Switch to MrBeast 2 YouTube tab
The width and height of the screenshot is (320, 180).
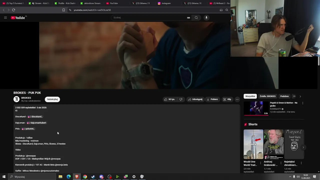click(x=219, y=3)
